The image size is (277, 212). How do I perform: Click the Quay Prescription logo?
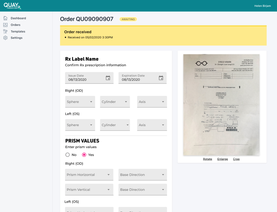point(13,5)
